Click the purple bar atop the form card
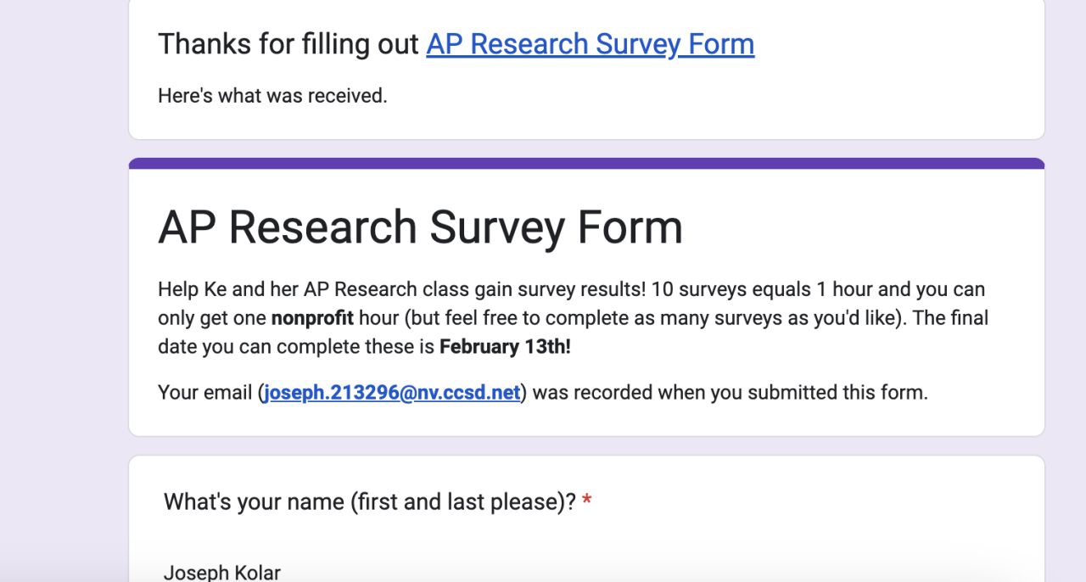The height and width of the screenshot is (582, 1086). click(586, 163)
